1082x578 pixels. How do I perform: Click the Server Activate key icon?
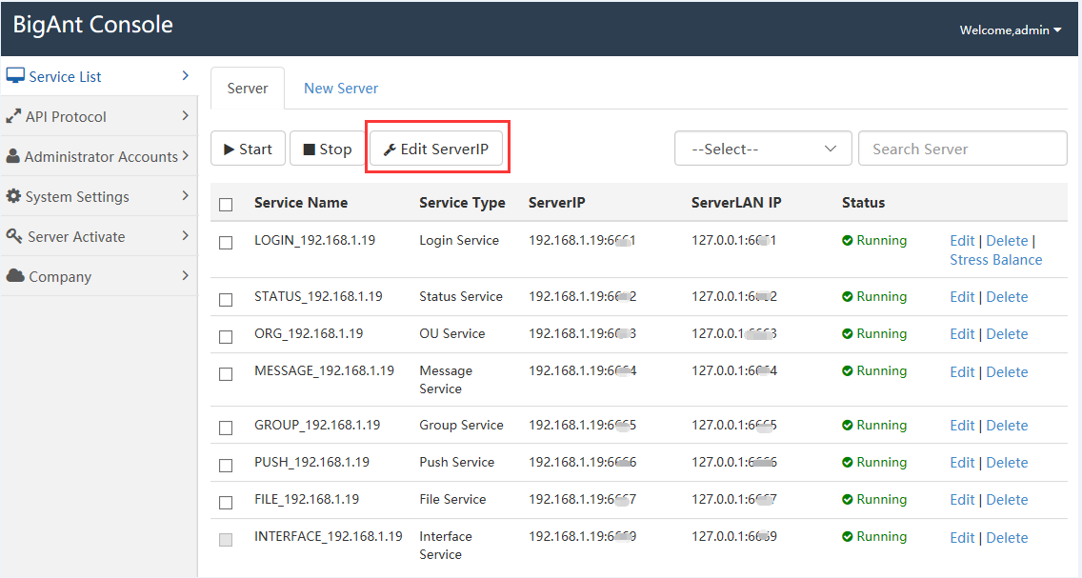14,236
